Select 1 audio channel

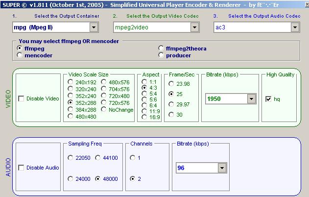(x=132, y=158)
